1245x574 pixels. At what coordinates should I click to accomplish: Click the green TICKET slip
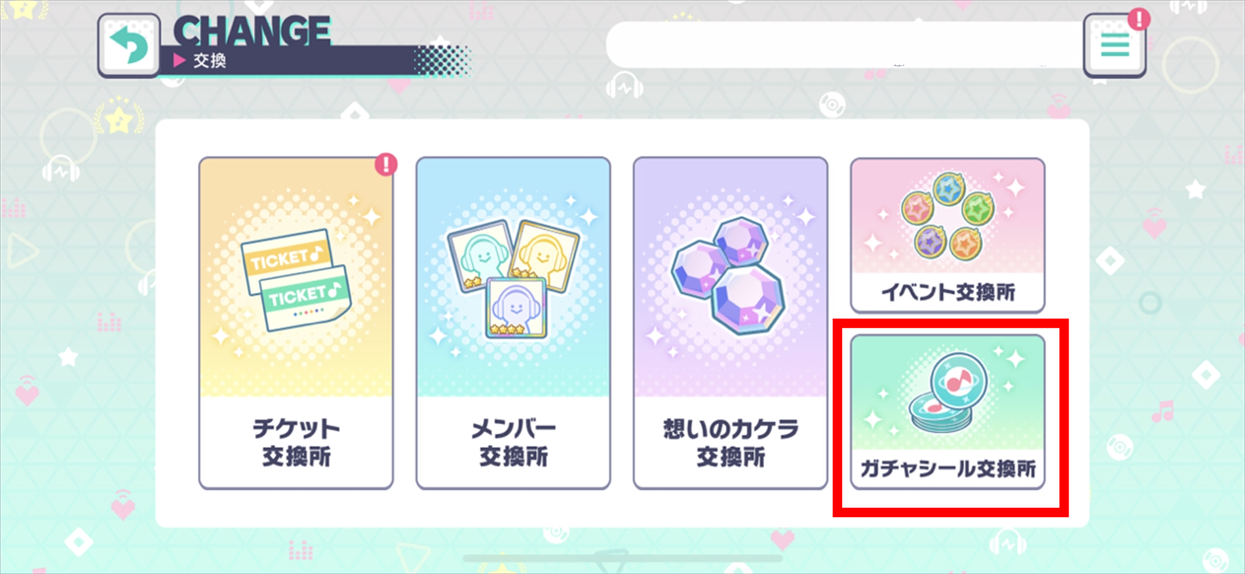pos(305,298)
